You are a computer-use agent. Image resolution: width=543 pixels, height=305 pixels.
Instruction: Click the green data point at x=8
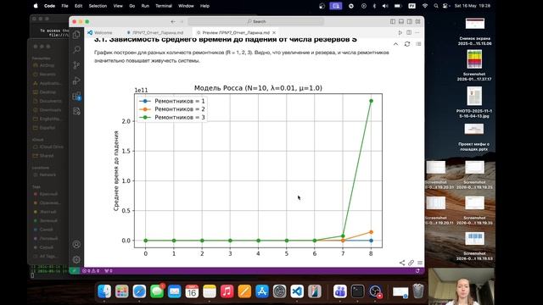(371, 101)
